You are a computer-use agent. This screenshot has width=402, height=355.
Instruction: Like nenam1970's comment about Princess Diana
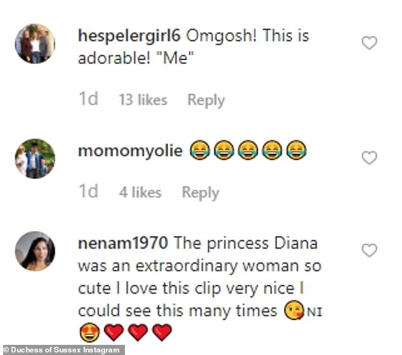368,251
